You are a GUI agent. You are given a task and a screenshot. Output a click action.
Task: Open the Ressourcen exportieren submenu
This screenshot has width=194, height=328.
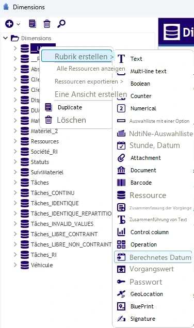tap(89, 81)
